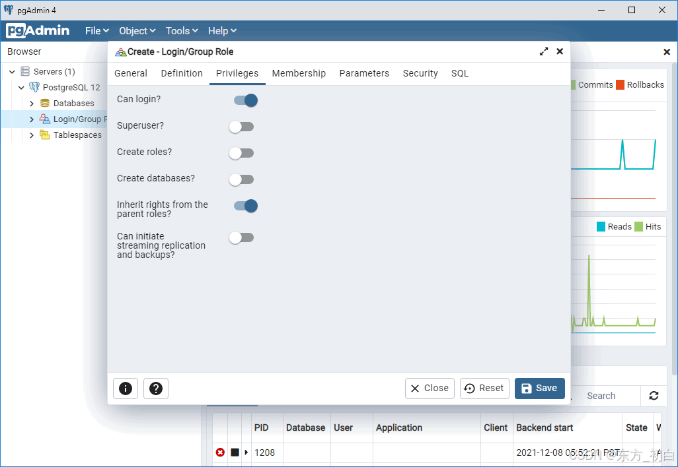
Task: Open dialog help via question mark icon
Action: pyautogui.click(x=156, y=389)
